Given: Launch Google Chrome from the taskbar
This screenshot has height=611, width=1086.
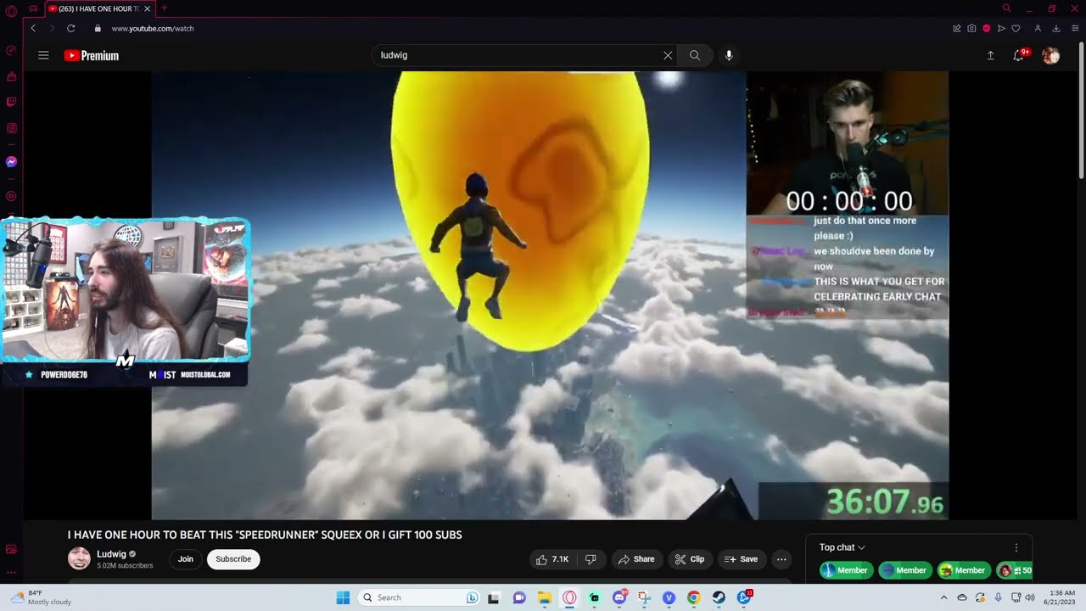Looking at the screenshot, I should [693, 597].
